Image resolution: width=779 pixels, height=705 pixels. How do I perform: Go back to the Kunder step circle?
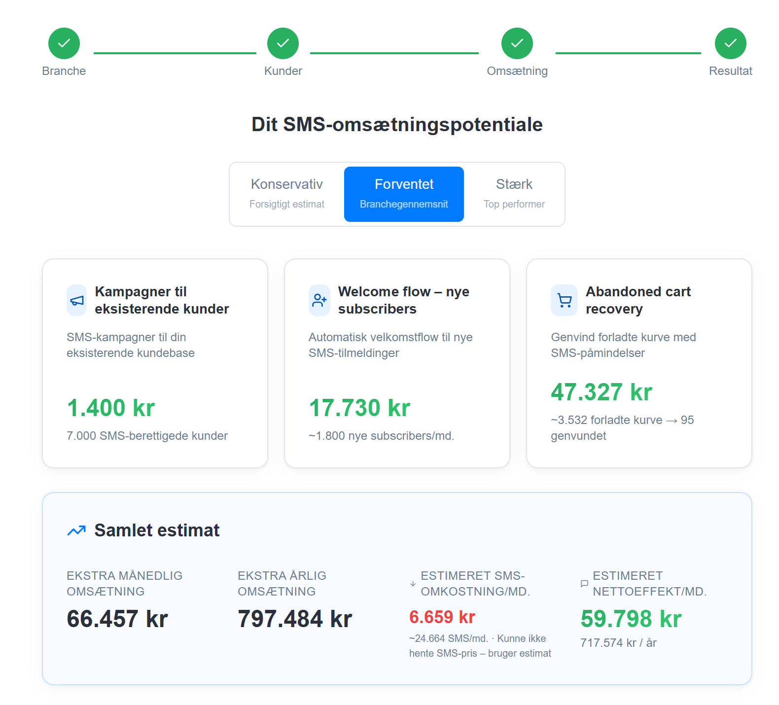coord(283,43)
